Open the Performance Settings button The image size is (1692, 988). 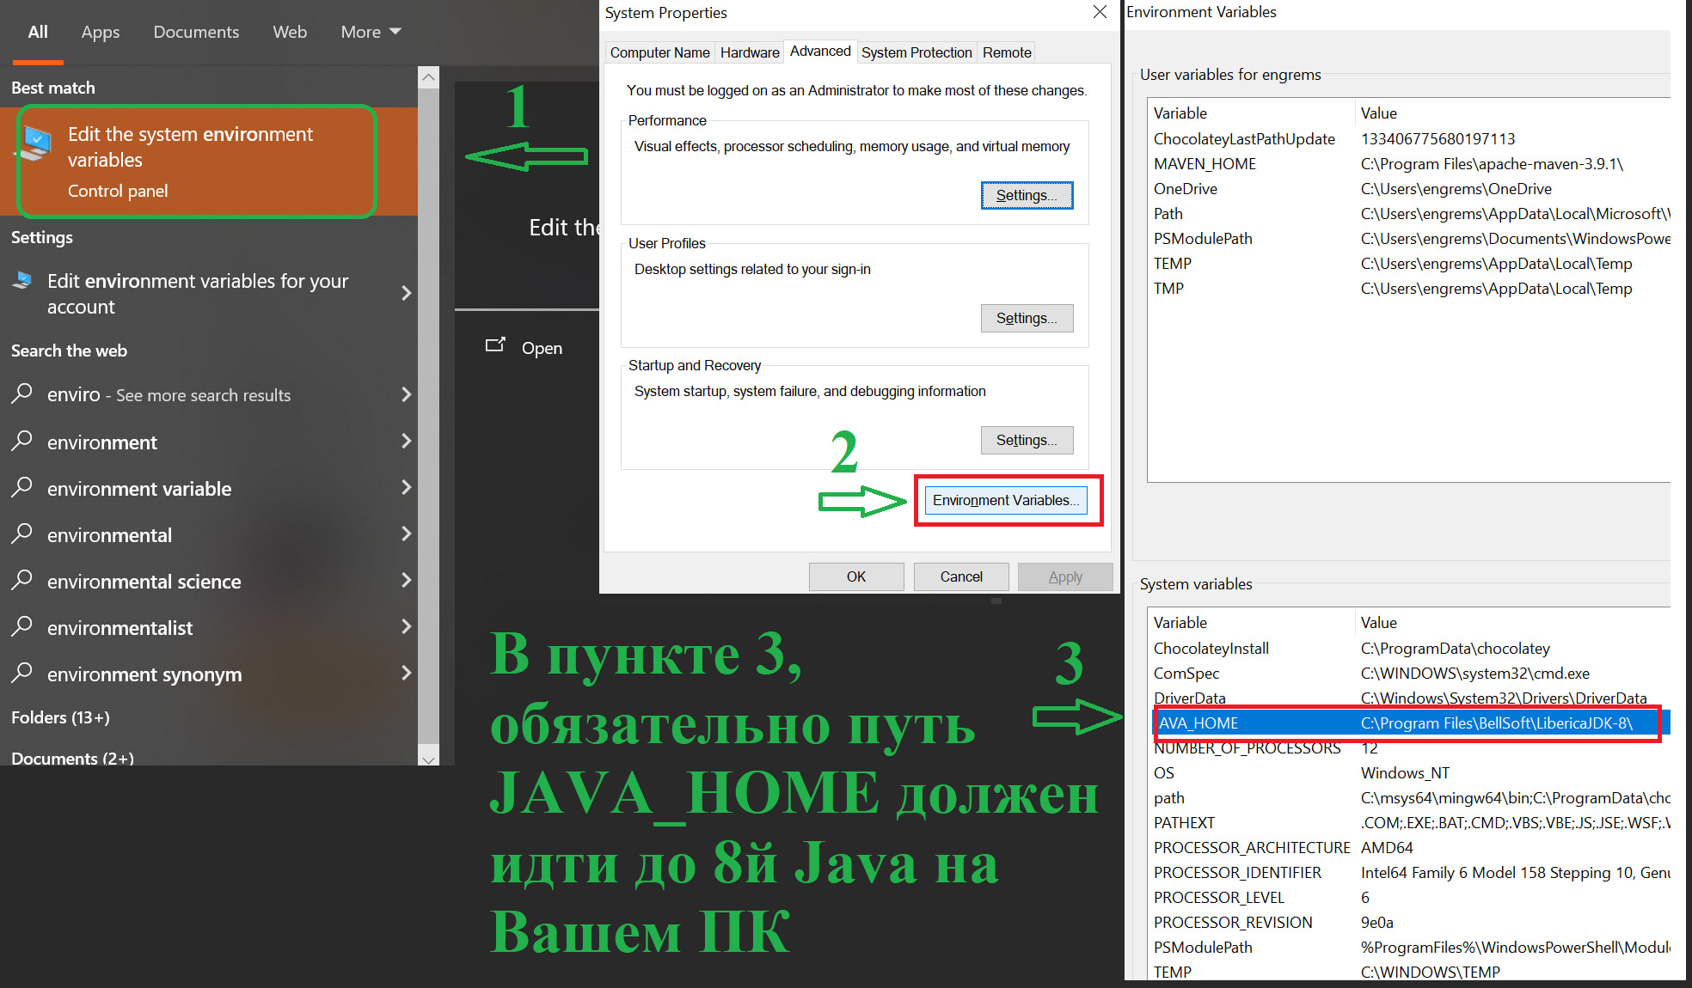pyautogui.click(x=1027, y=195)
